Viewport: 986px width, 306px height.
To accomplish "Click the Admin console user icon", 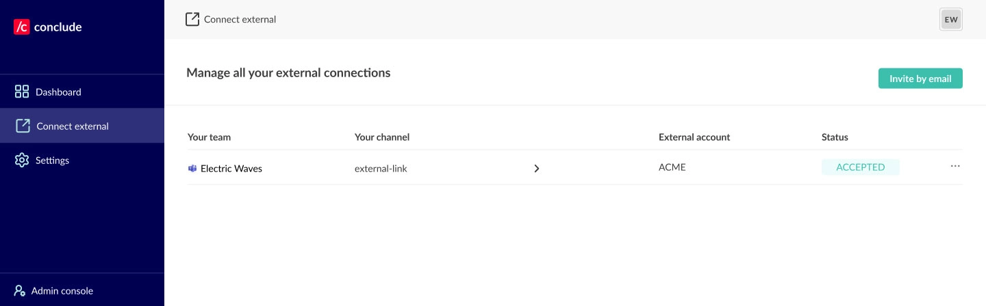I will coord(20,290).
